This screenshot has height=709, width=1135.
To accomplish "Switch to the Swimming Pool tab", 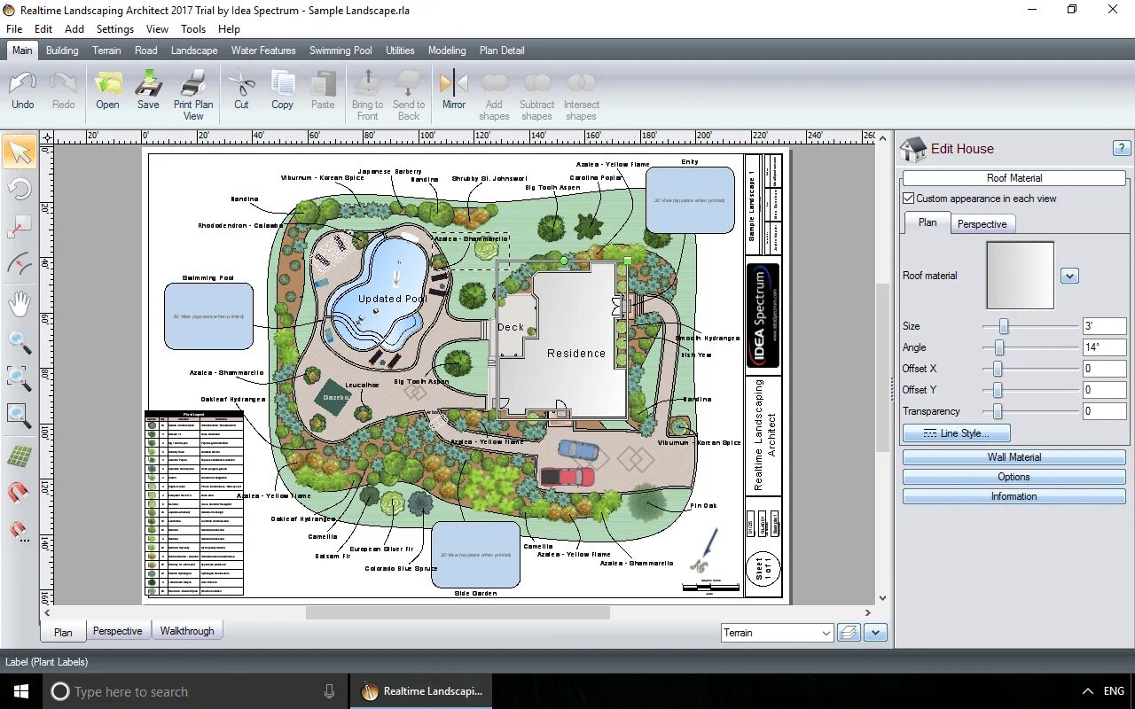I will coord(340,51).
